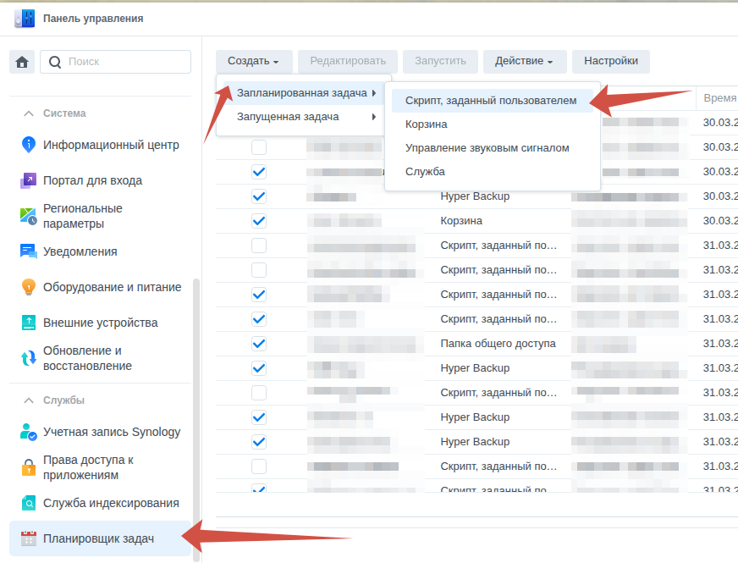Click the Внешние устройства icon
Viewport: 738px width, 563px height.
point(29,323)
